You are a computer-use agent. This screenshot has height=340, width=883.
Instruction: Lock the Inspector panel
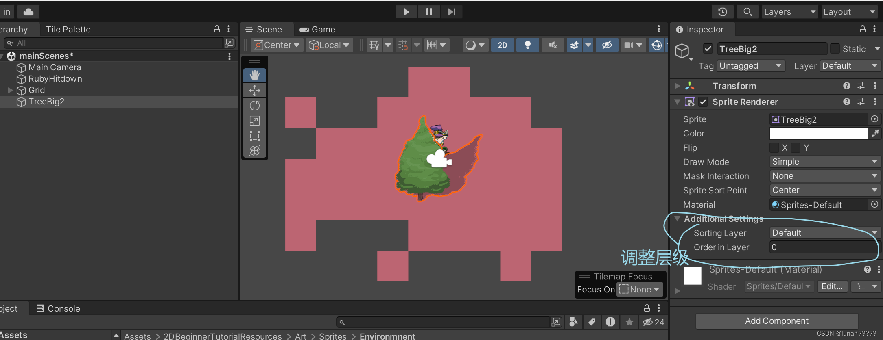coord(862,29)
